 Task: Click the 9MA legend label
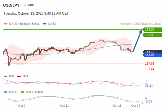click(25, 76)
